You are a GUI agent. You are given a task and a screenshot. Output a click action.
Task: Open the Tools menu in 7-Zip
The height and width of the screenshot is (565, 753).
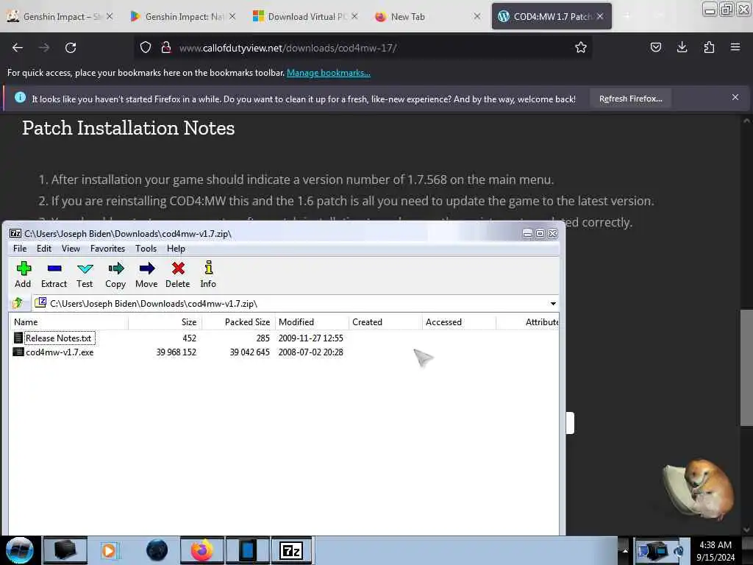pyautogui.click(x=146, y=249)
